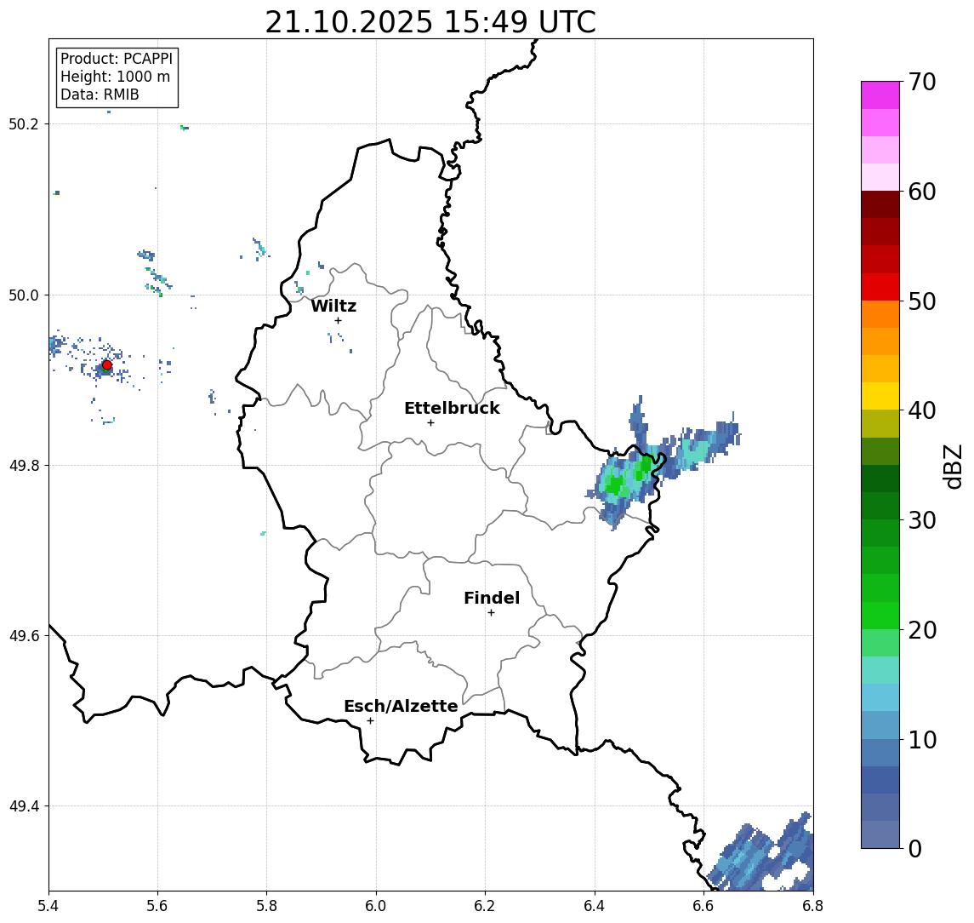Image resolution: width=974 pixels, height=923 pixels.
Task: Click the latitude tick label '50.0'
Action: [x=24, y=295]
